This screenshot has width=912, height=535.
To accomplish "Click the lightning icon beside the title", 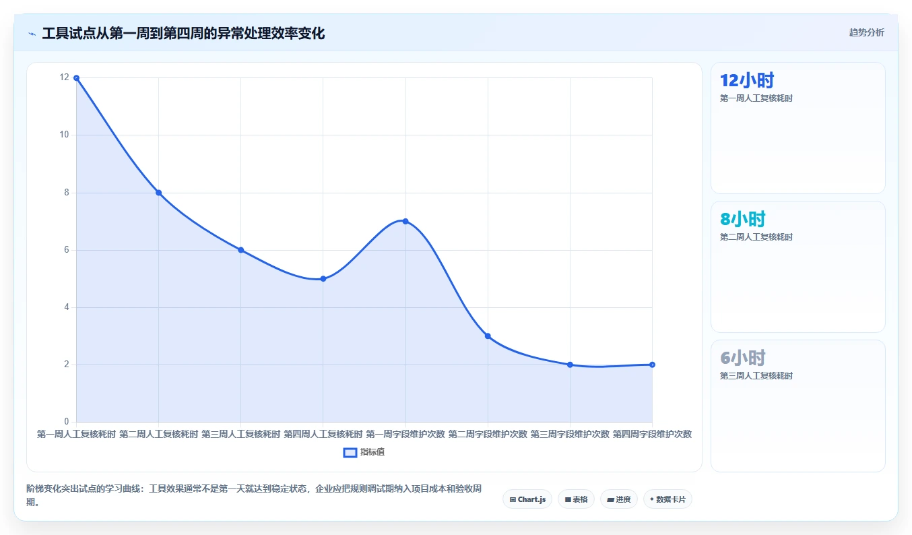I will (x=32, y=34).
